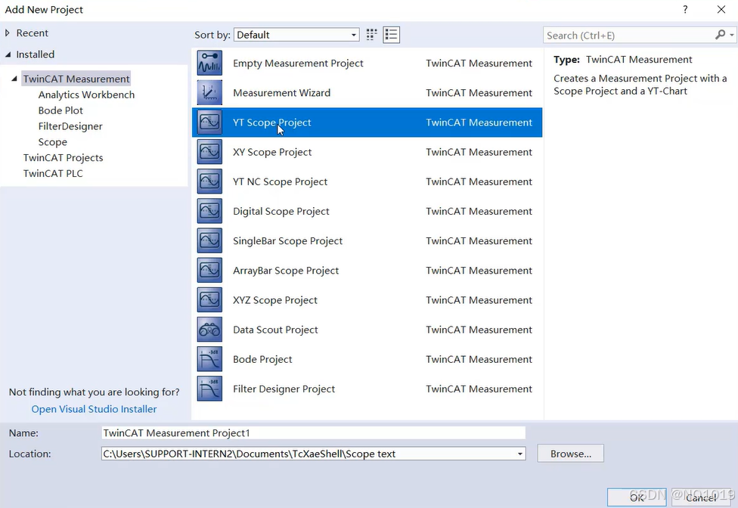Select Scope in the tree

click(x=53, y=142)
